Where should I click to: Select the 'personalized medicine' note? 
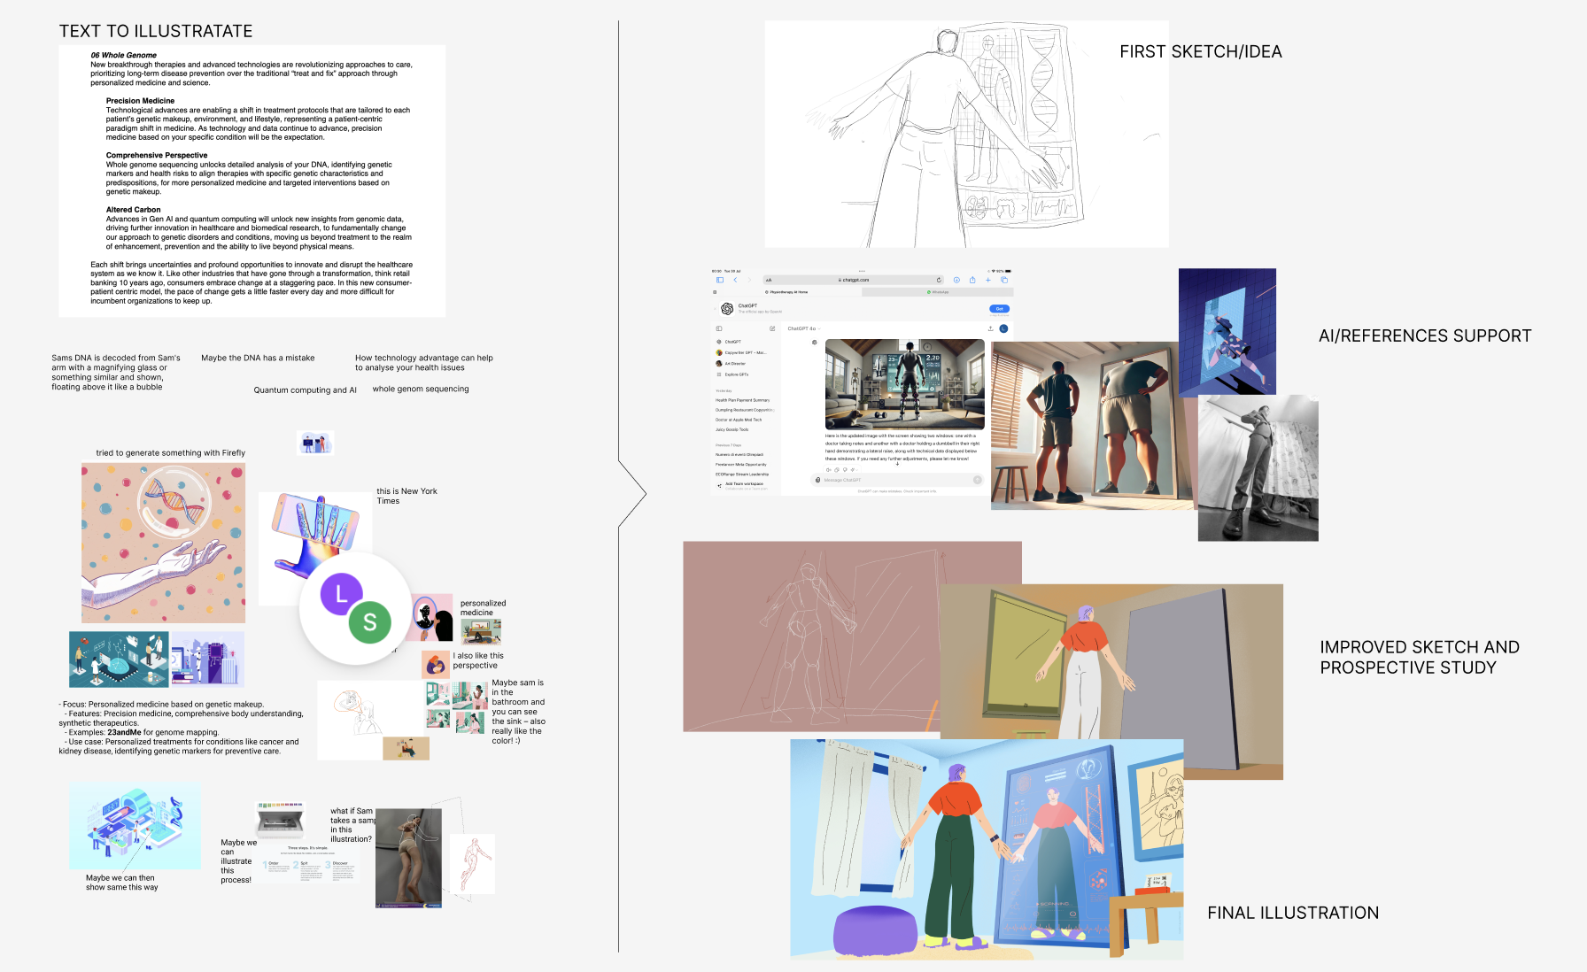pyautogui.click(x=483, y=607)
